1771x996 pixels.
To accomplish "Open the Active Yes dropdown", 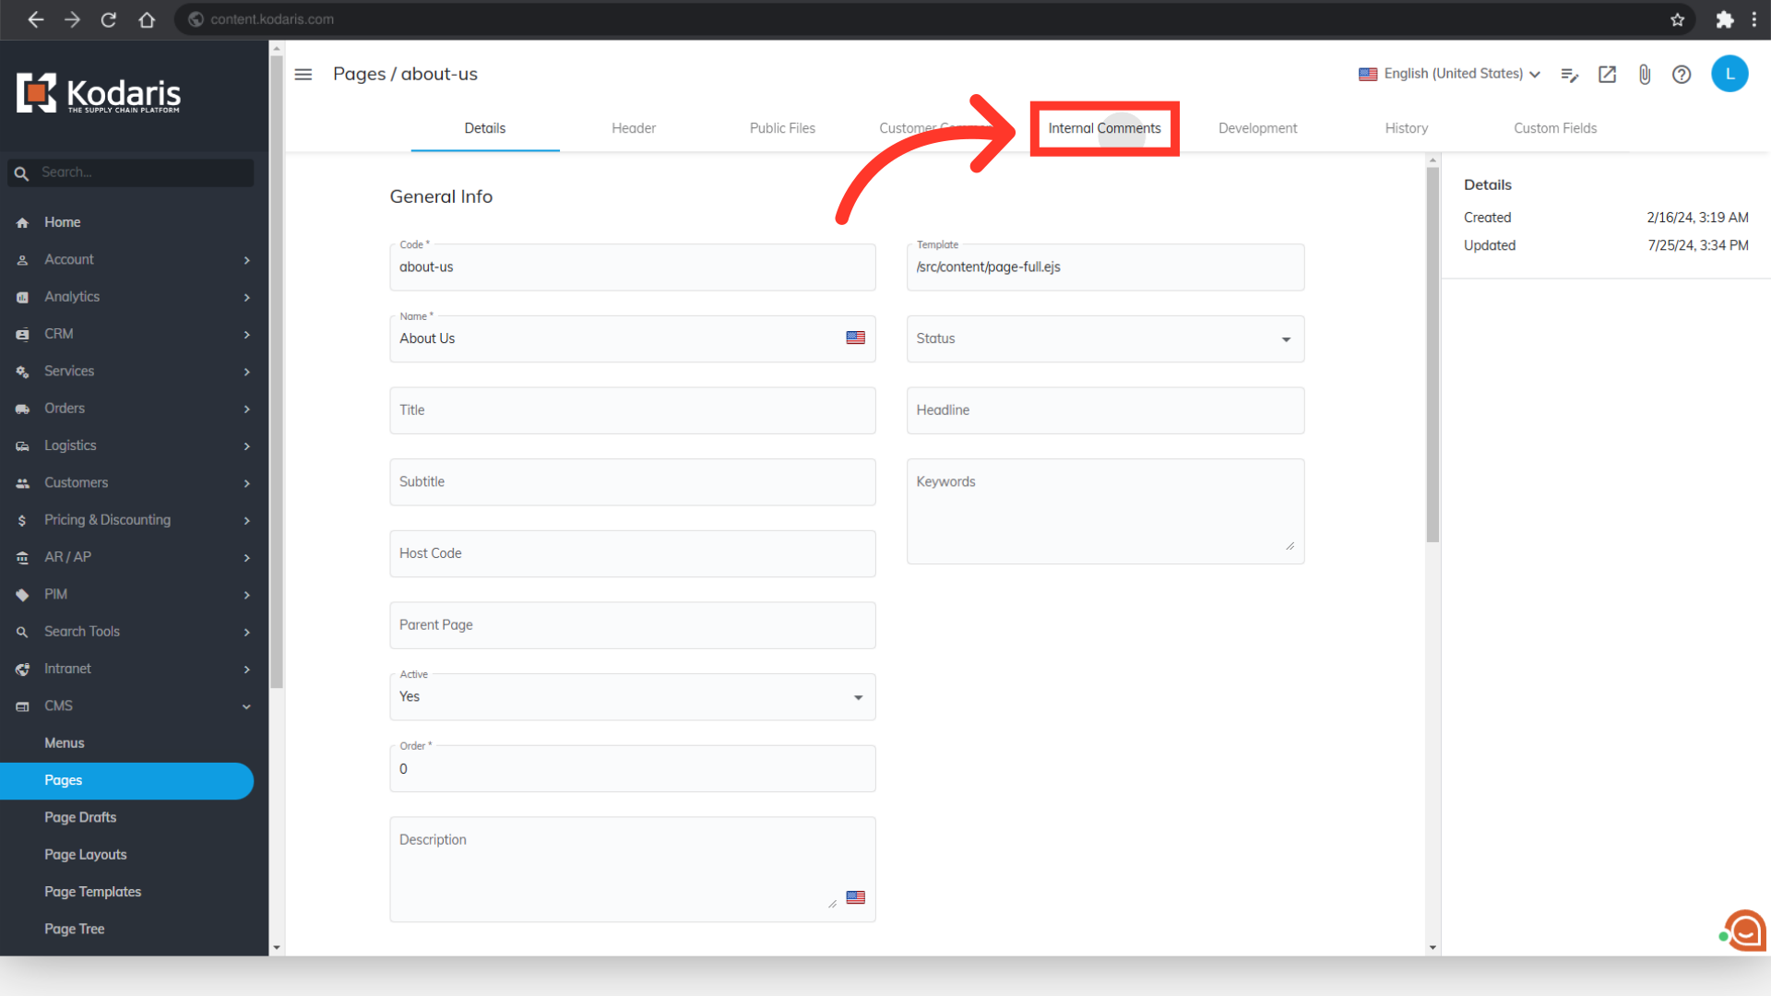I will pos(632,697).
